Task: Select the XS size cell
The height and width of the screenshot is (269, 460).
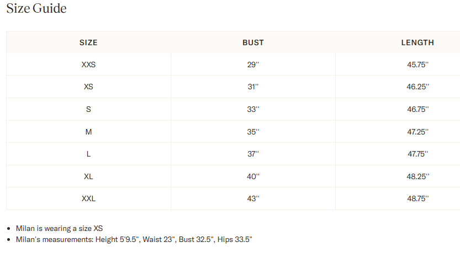Action: [x=88, y=87]
